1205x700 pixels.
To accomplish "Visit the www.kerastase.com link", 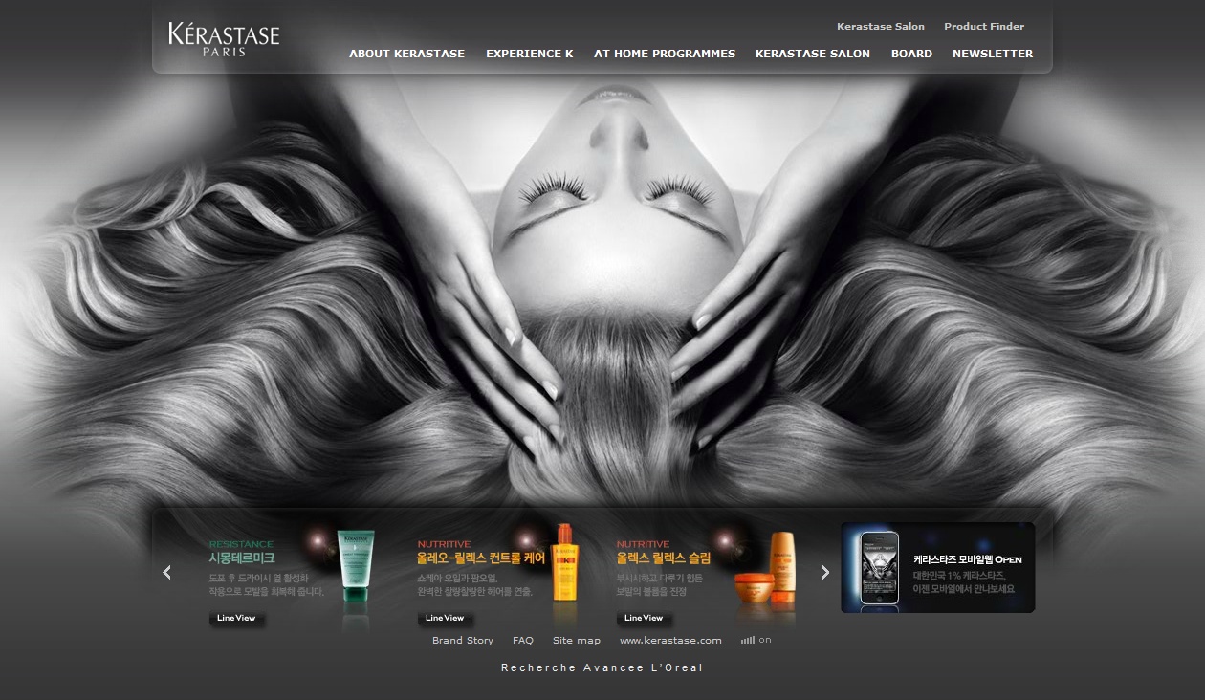I will (x=670, y=641).
